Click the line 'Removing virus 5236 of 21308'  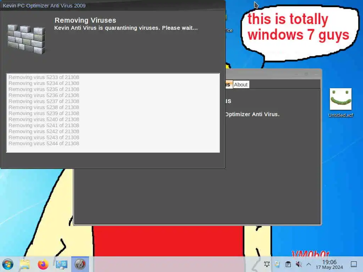pyautogui.click(x=44, y=95)
